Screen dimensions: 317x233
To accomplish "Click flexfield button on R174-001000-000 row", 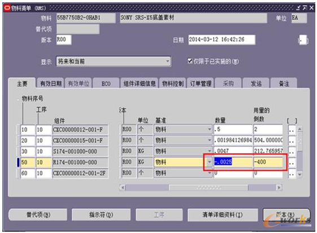I will [292, 162].
